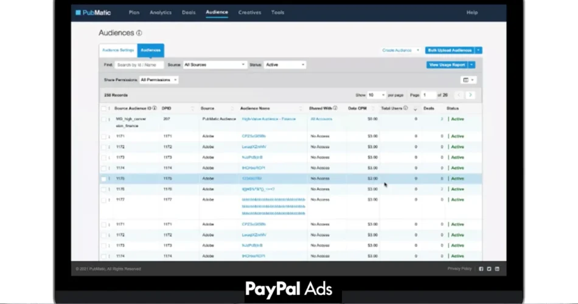Viewport: 578px width, 304px height.
Task: Open row menu dots for audience 1175
Action: coord(109,179)
